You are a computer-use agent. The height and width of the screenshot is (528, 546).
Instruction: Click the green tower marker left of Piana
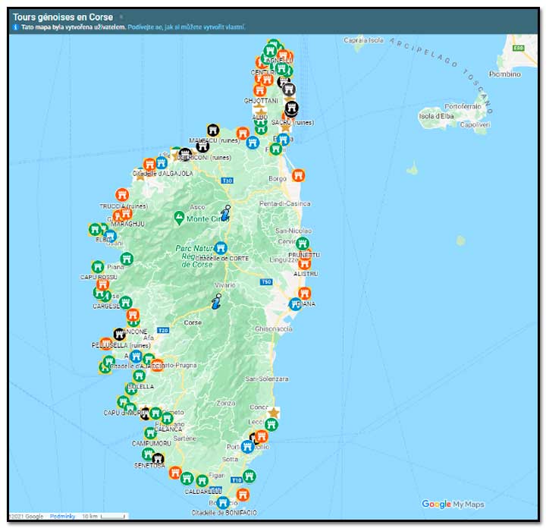click(x=98, y=267)
